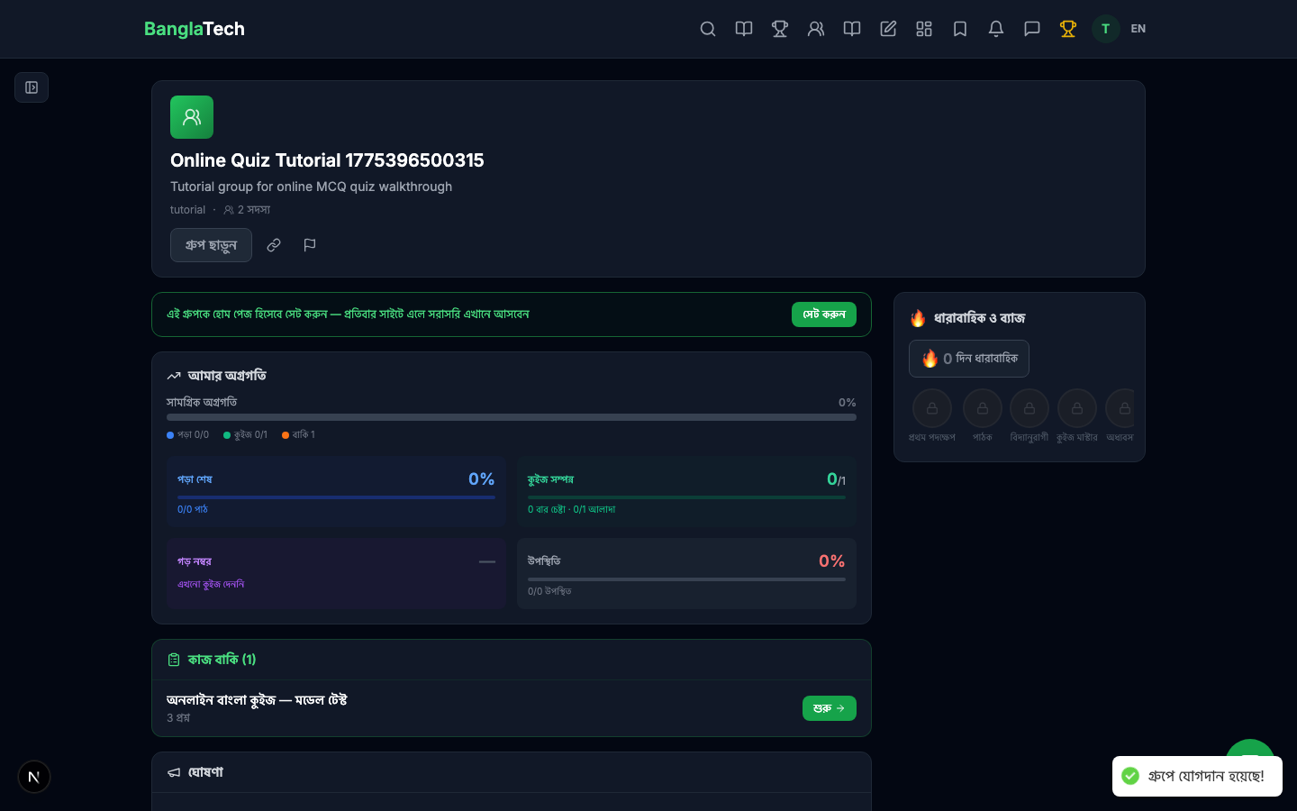Report group using the flag icon
This screenshot has height=811, width=1297.
click(310, 245)
